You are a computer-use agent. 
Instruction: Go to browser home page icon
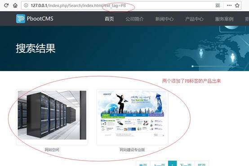15,5
